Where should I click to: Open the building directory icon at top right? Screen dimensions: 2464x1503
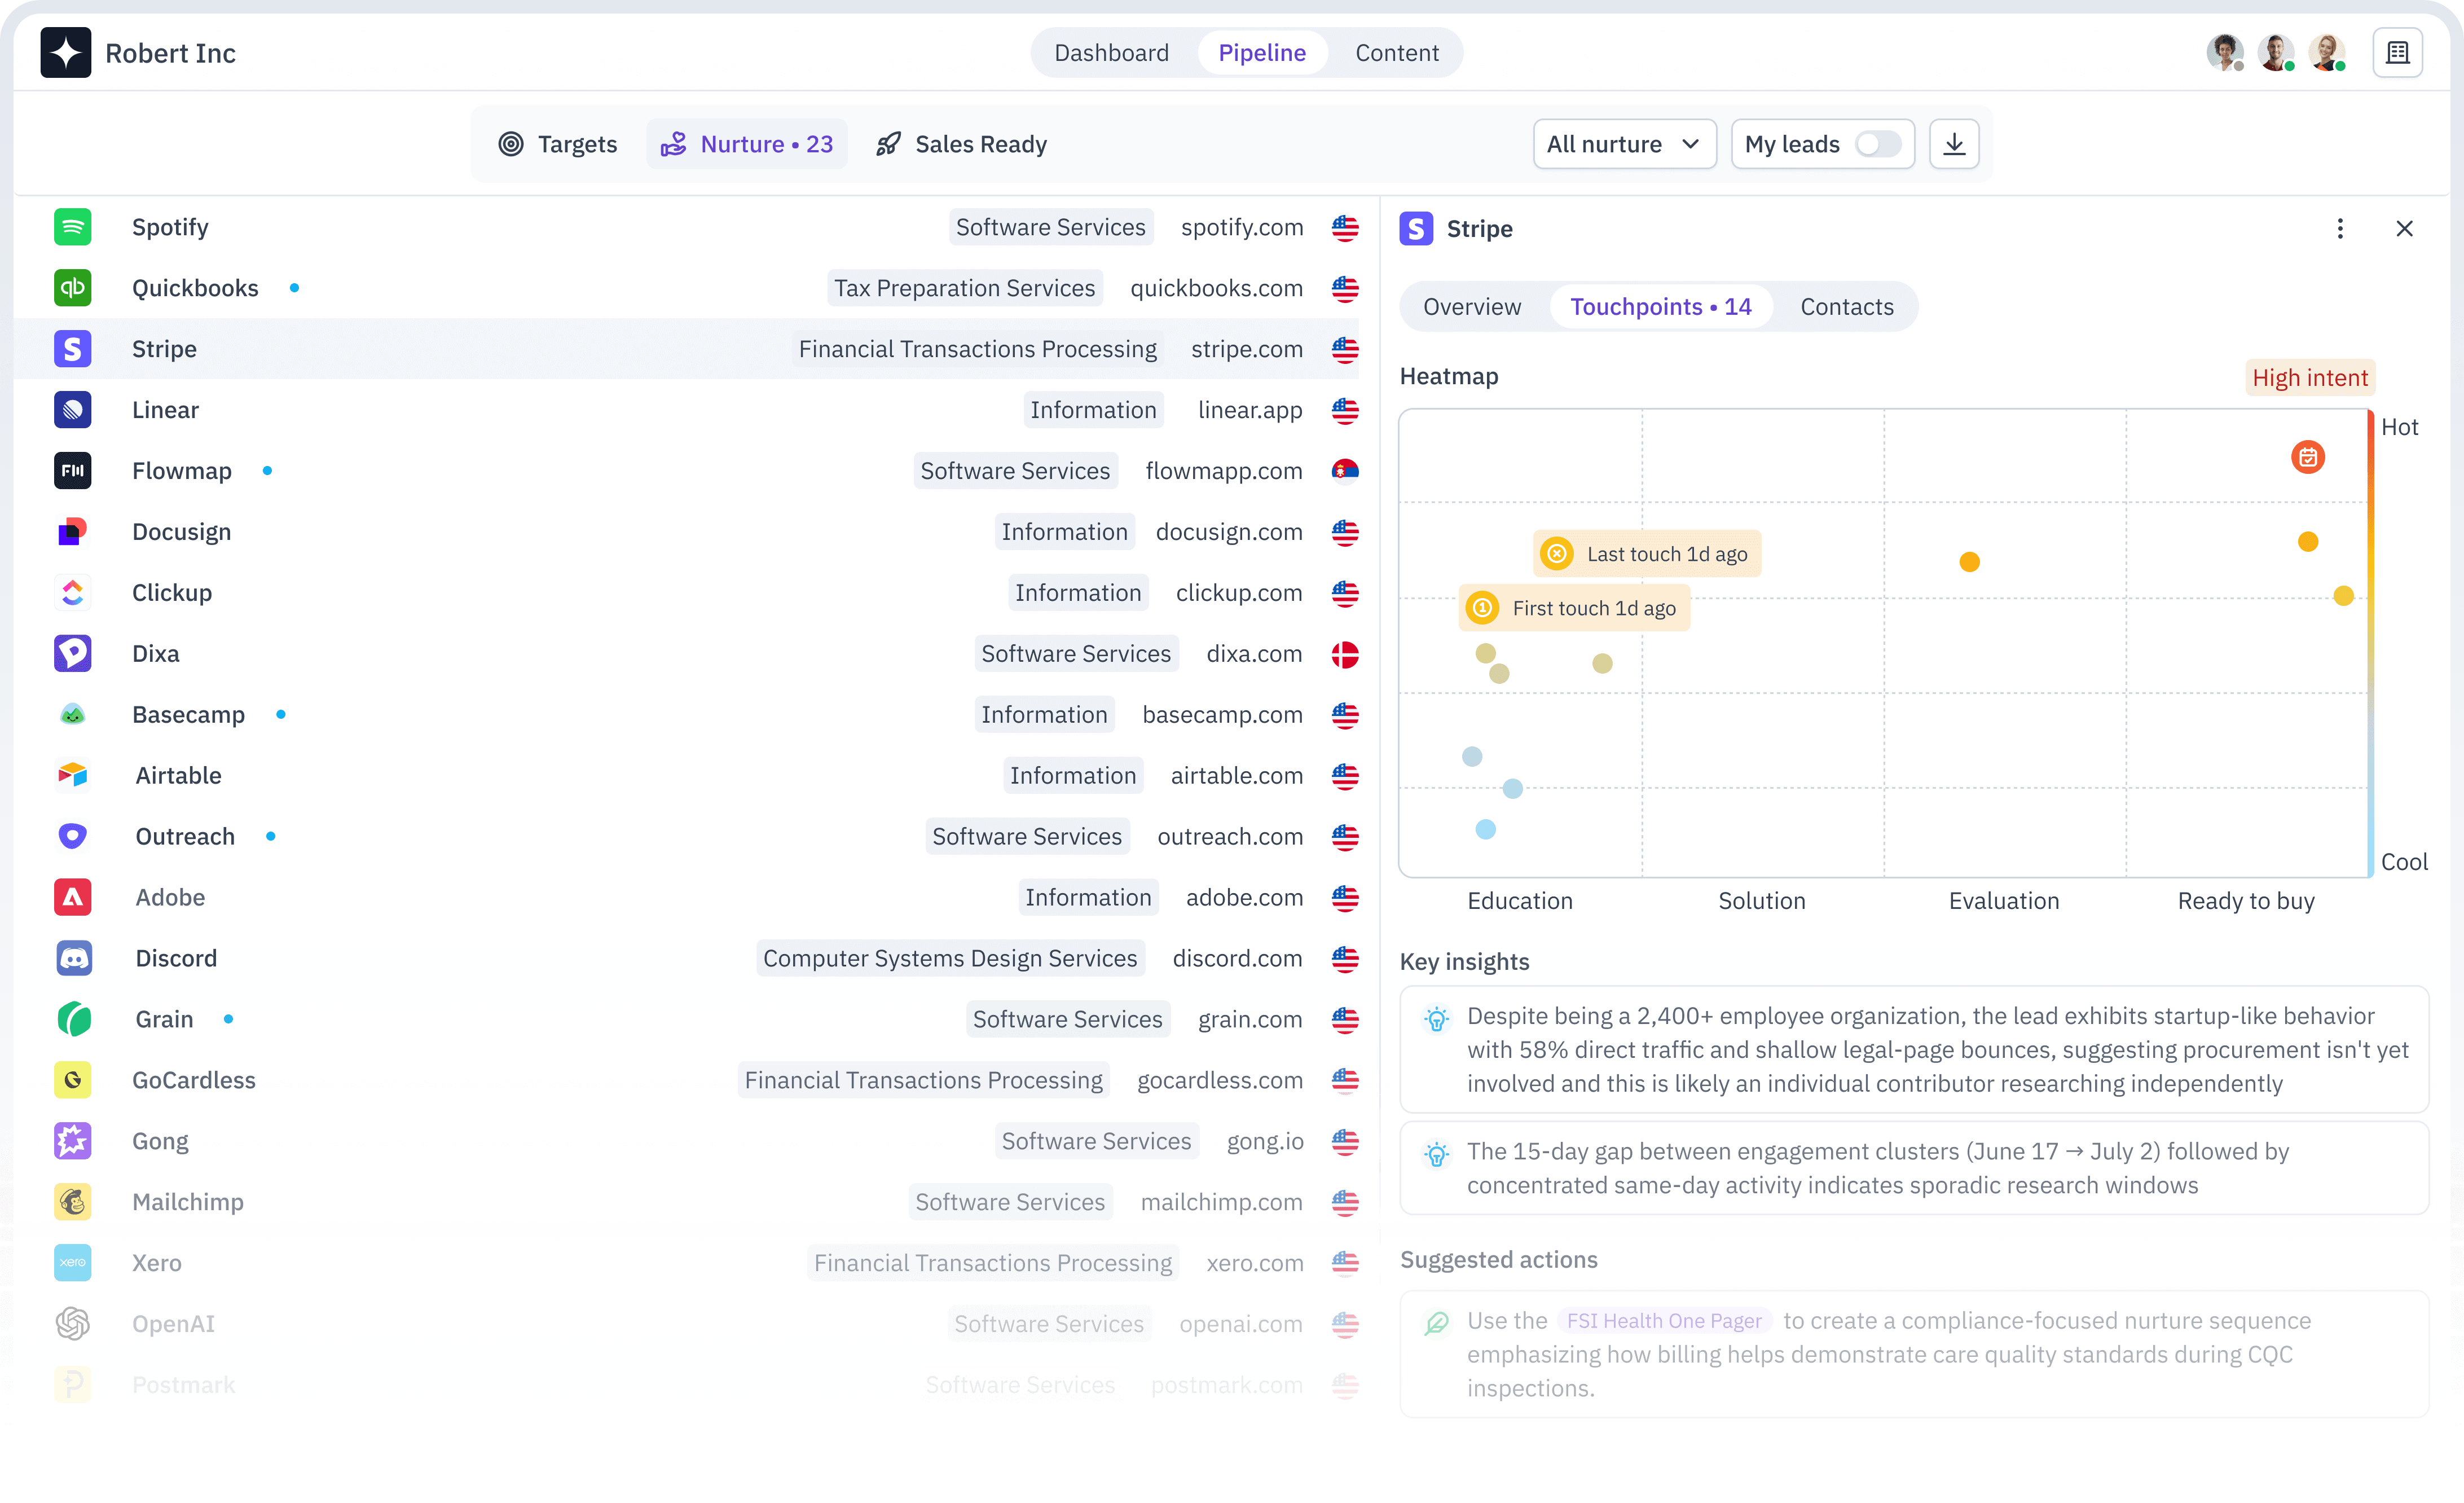[2397, 52]
